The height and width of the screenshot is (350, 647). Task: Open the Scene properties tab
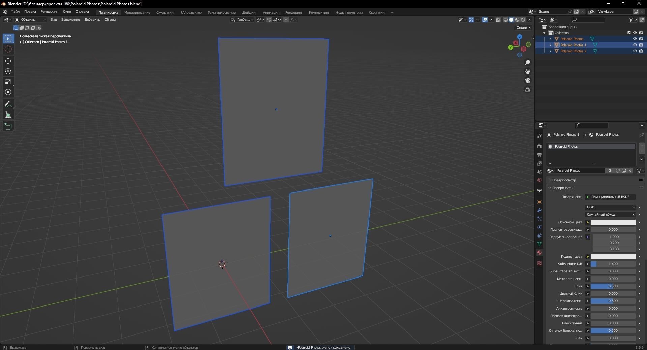[x=539, y=172]
